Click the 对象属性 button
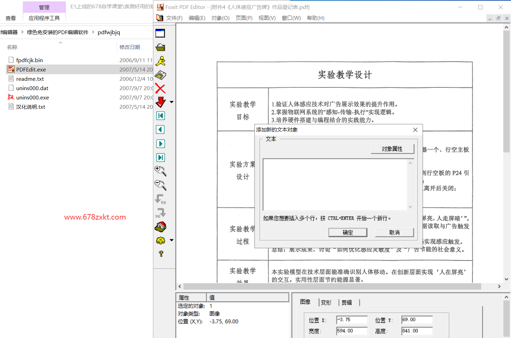Screen dimensions: 511x338 point(392,149)
